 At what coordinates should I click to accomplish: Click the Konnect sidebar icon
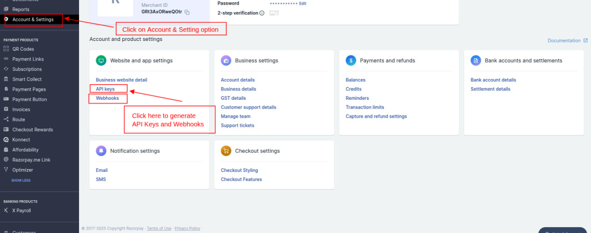pyautogui.click(x=6, y=140)
